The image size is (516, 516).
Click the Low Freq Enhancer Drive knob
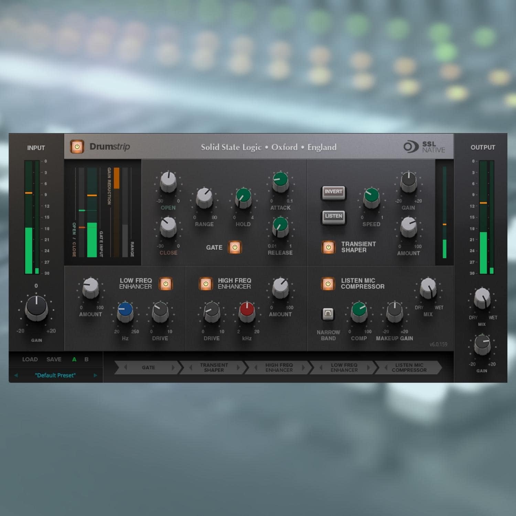click(x=160, y=312)
